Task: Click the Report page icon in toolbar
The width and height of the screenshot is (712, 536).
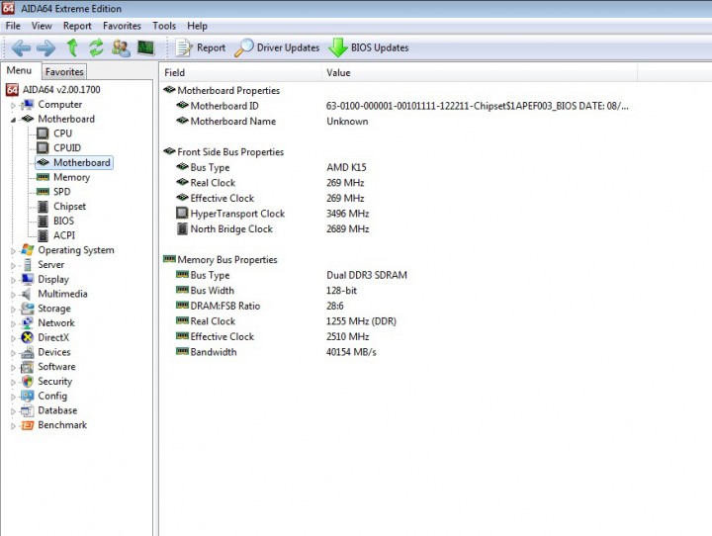Action: (184, 47)
